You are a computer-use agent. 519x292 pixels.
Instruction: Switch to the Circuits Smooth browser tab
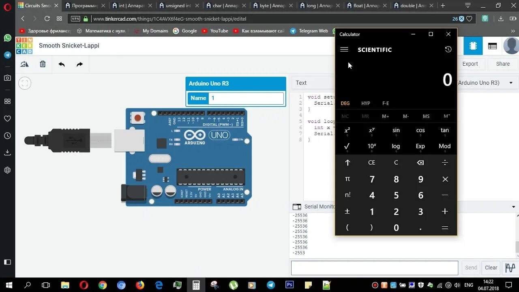(x=38, y=6)
